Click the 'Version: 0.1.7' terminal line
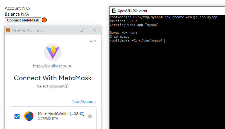This screenshot has height=129, width=225. point(124,21)
